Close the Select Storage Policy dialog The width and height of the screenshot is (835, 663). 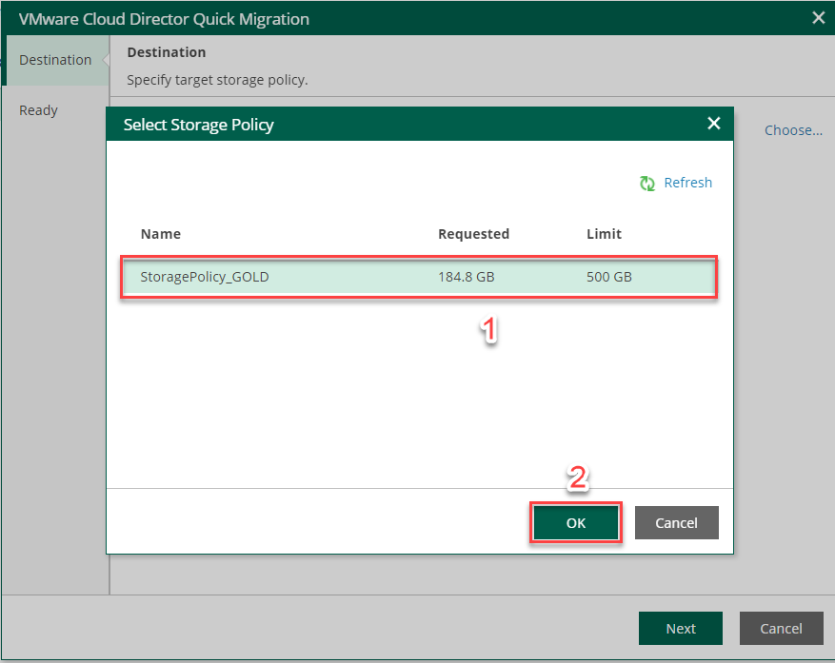713,124
